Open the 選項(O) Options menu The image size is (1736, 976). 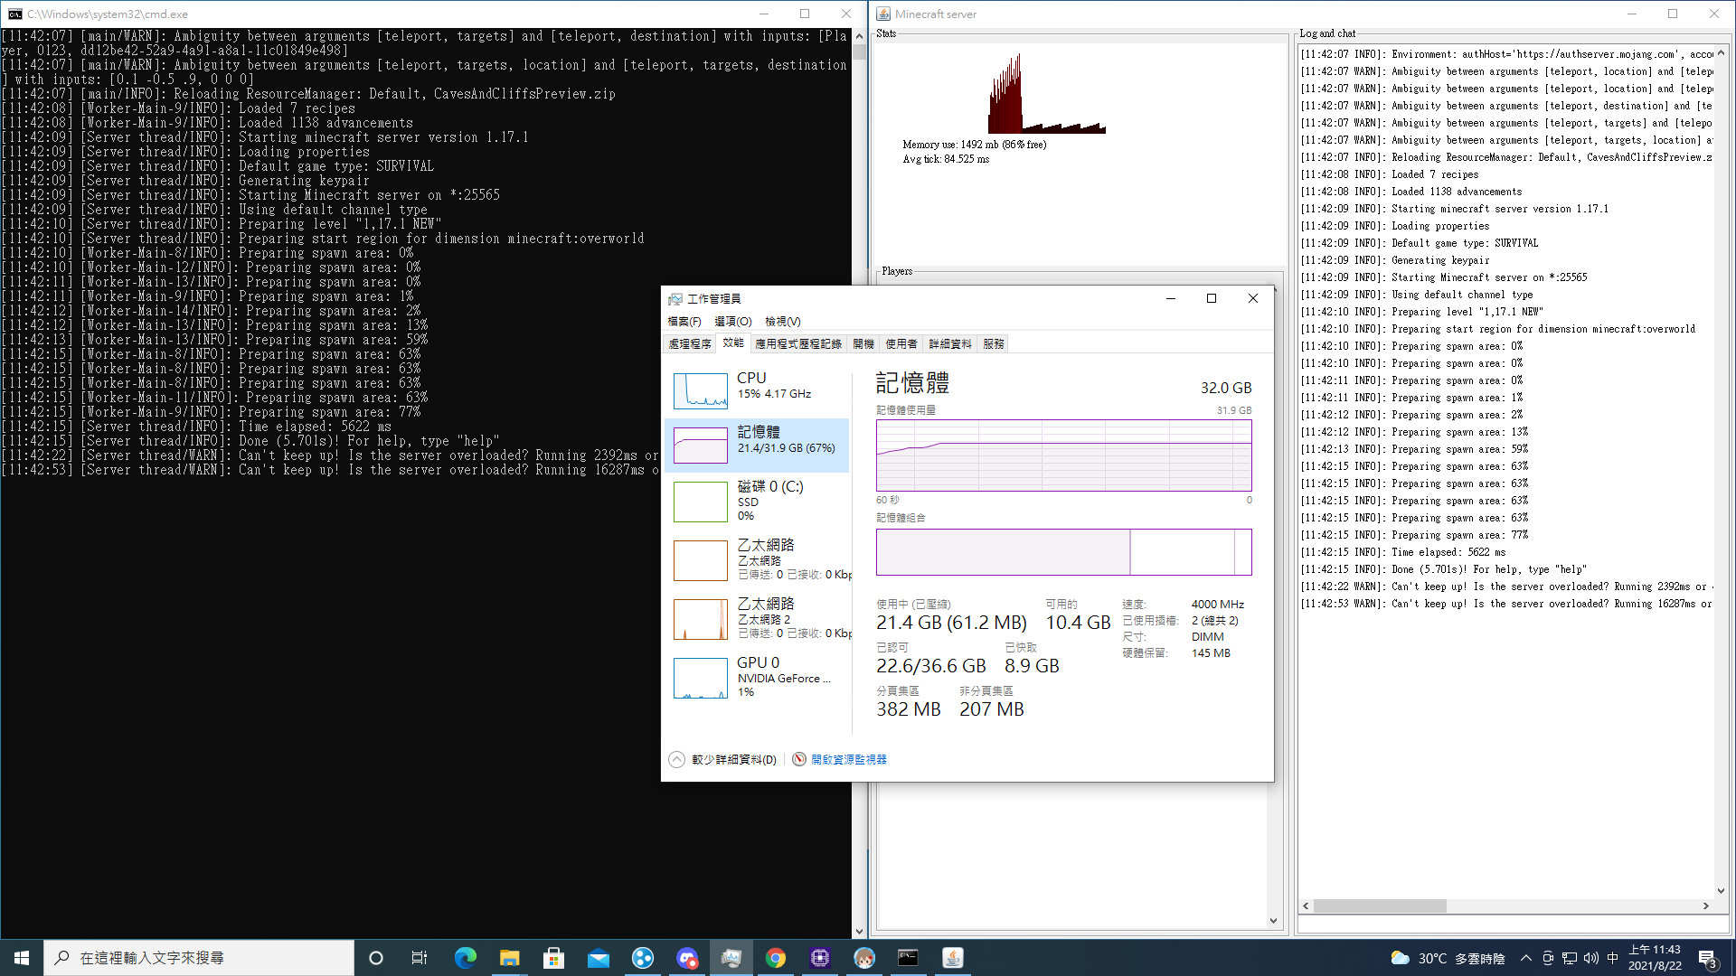point(734,321)
